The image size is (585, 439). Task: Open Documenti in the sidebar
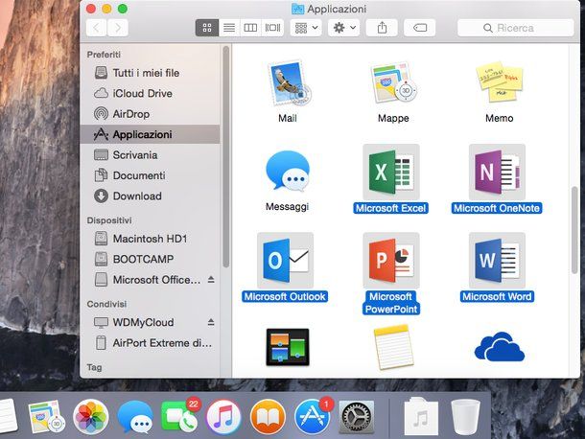pyautogui.click(x=150, y=175)
